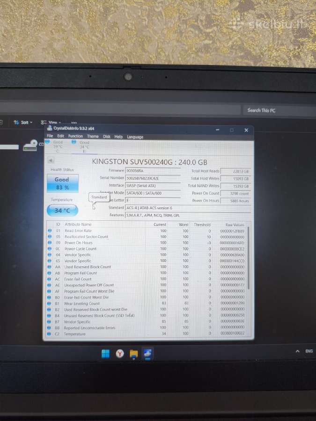Click the previous disk arrow button
The height and width of the screenshot is (421, 316).
point(51,160)
